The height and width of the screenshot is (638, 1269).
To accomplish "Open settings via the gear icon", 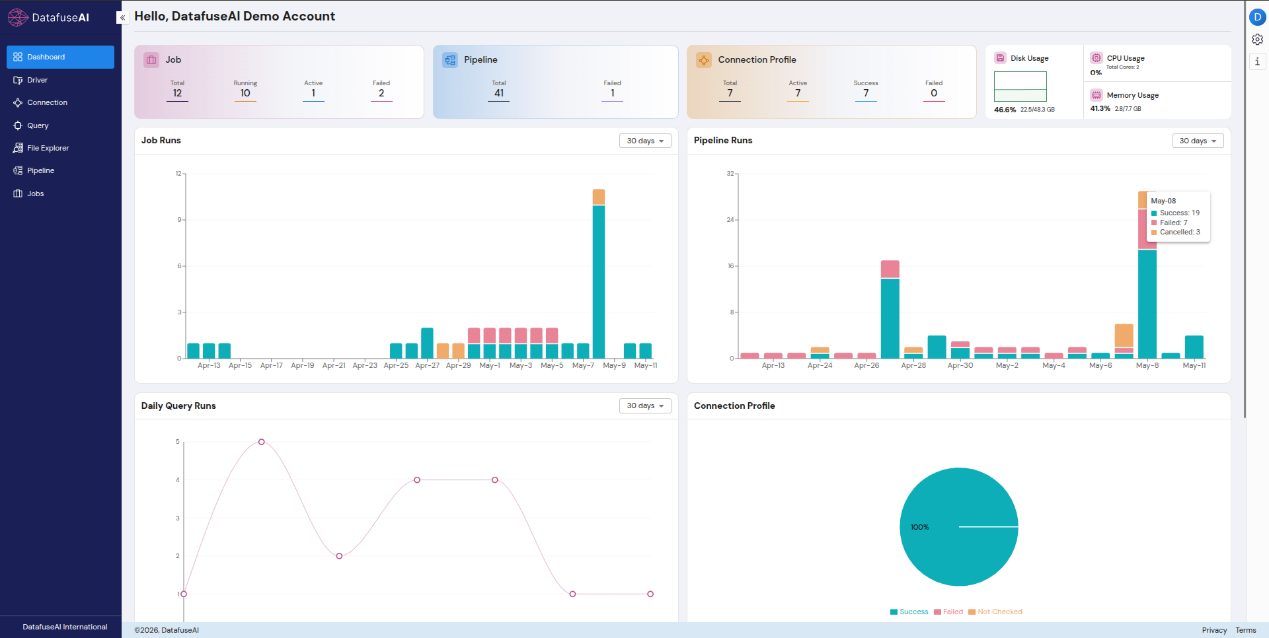I will (1257, 40).
